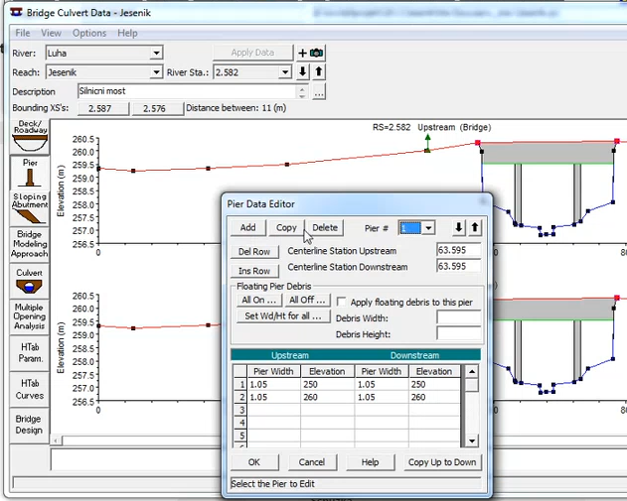Image resolution: width=627 pixels, height=501 pixels.
Task: Enable Apply floating debris to this pier
Action: tap(341, 301)
